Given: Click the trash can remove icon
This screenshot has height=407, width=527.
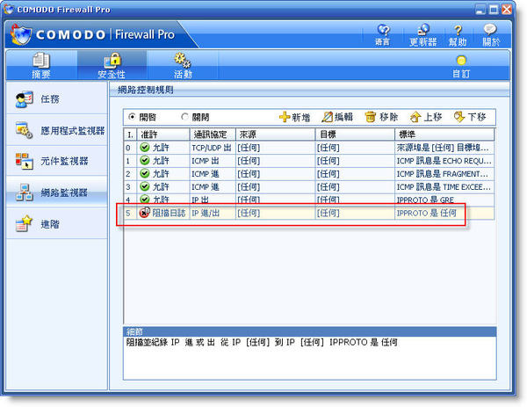Looking at the screenshot, I should click(x=371, y=117).
